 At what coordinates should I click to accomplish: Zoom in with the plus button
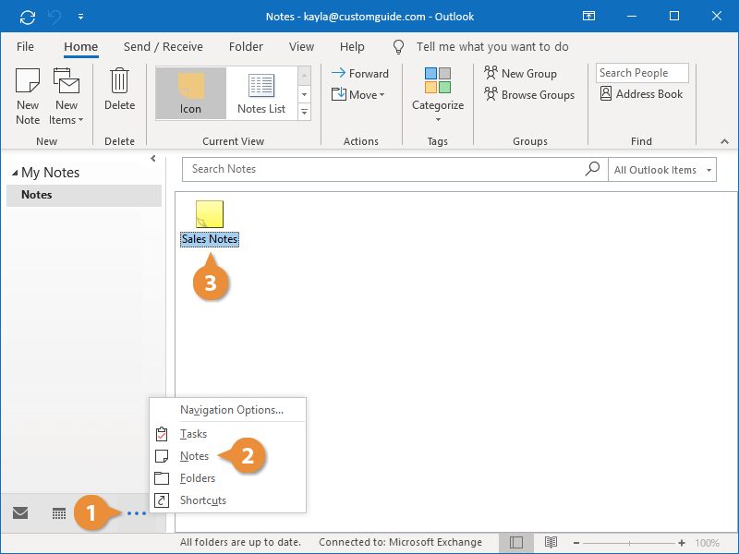click(x=682, y=543)
